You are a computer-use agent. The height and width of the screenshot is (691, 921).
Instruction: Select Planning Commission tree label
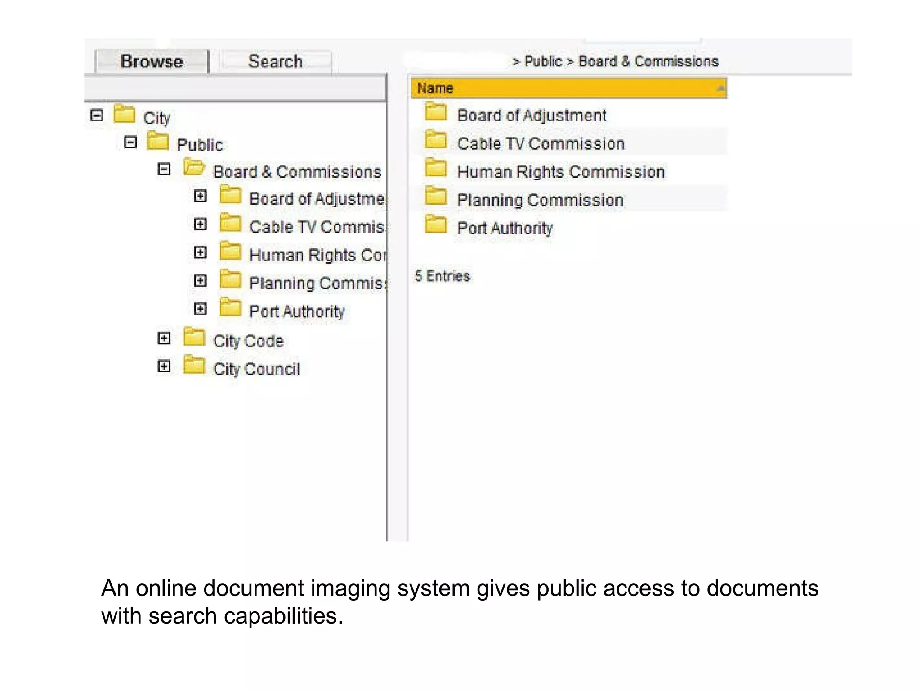point(318,283)
